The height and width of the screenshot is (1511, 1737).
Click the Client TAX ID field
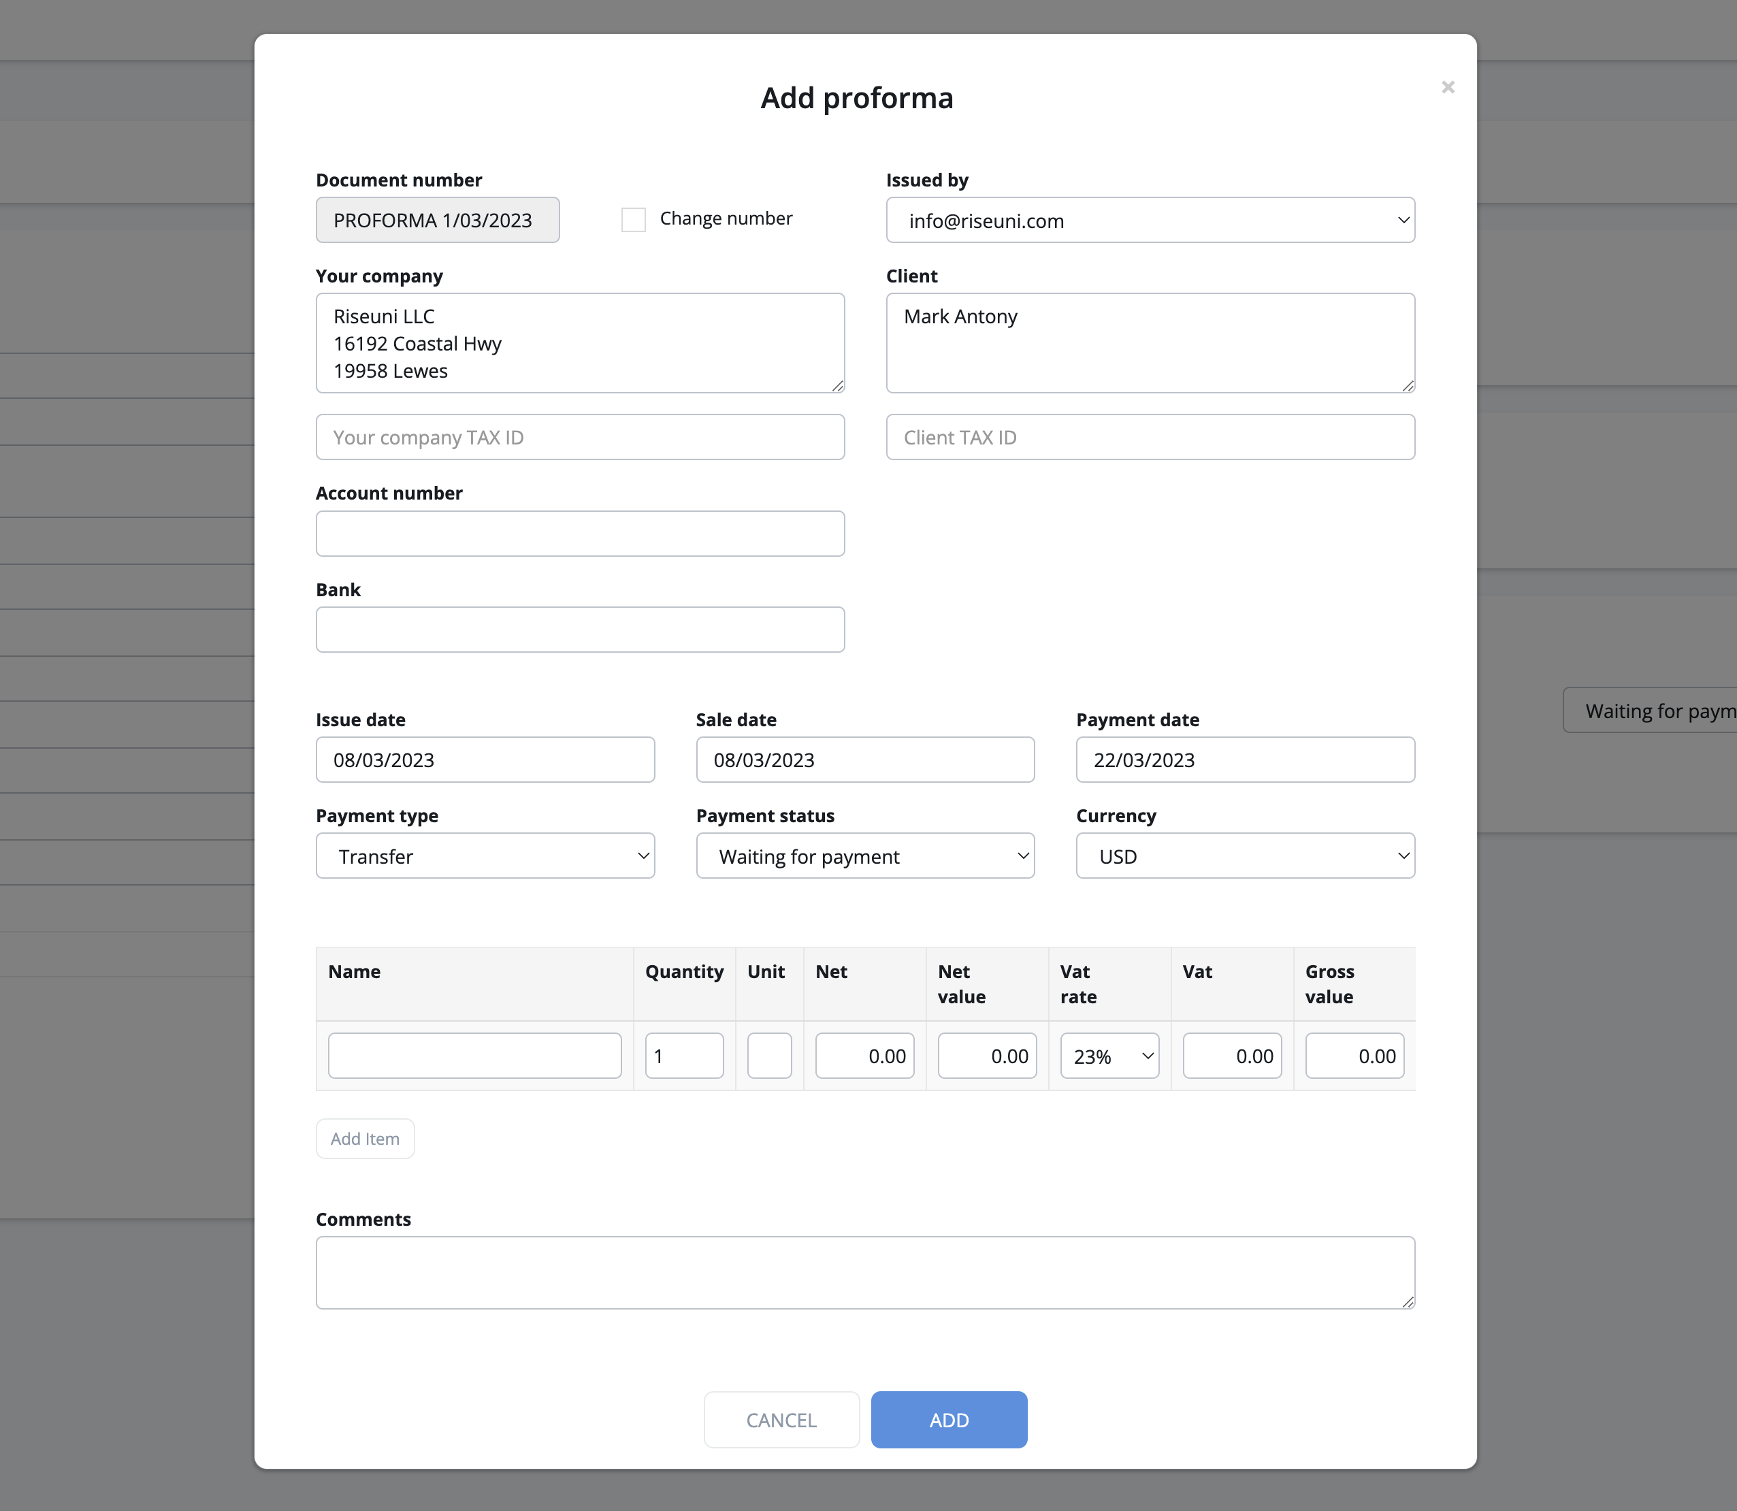[x=1150, y=437]
